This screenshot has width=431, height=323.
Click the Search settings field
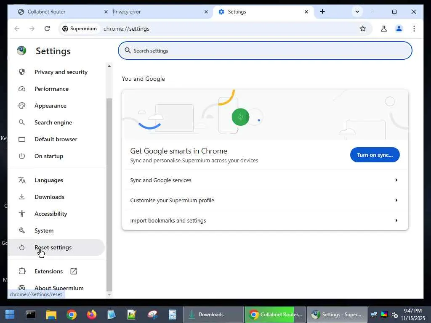pyautogui.click(x=265, y=50)
